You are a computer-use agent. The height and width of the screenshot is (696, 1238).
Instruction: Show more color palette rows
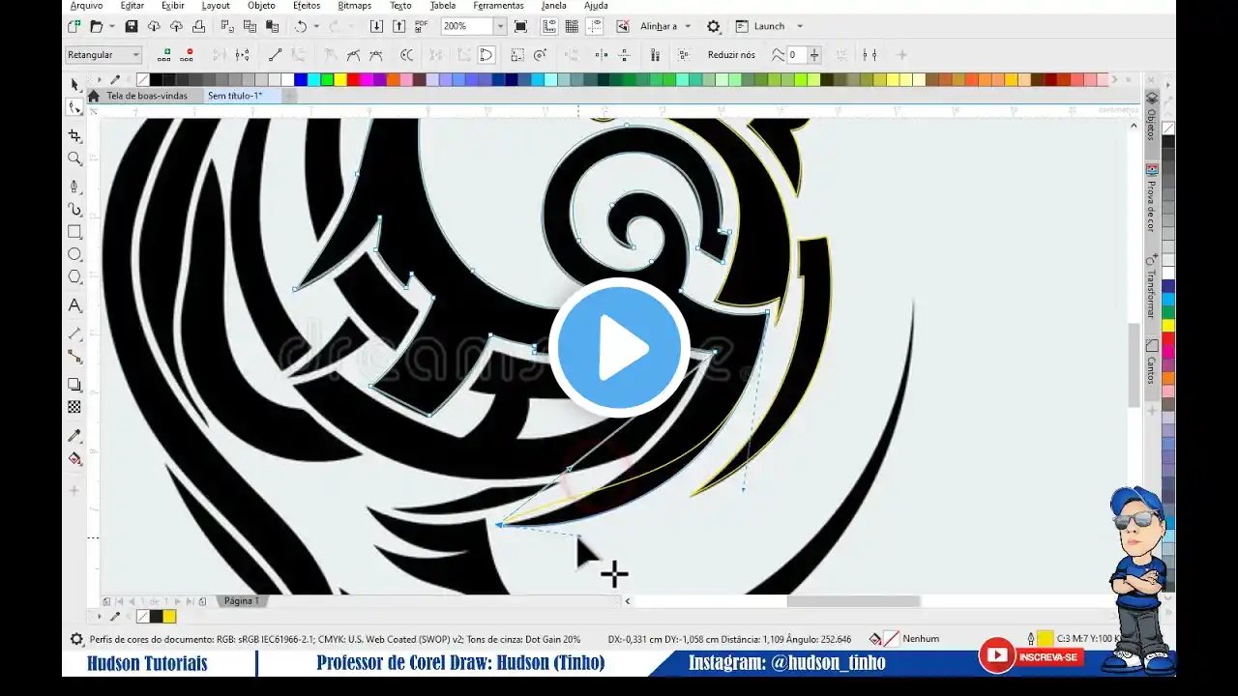(1130, 79)
